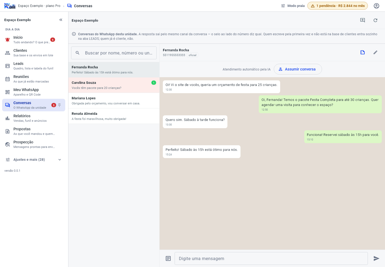Pin the Conversas menu item
385x267 pixels.
(x=60, y=105)
